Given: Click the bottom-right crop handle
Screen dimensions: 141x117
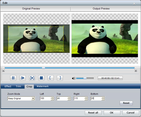Looking at the screenshot, I should 63,51.
